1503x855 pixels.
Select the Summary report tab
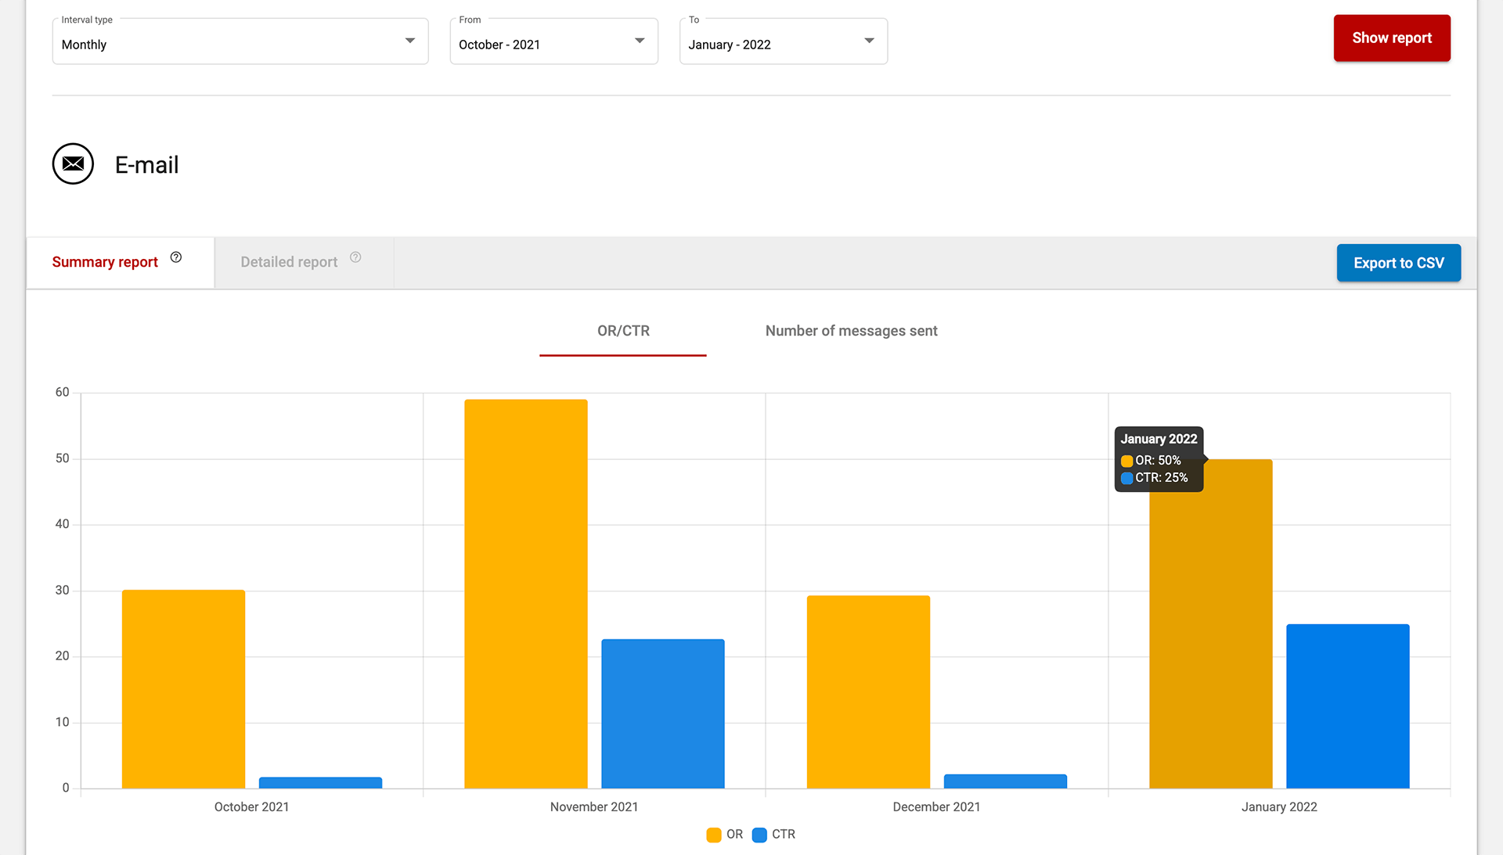coord(105,263)
